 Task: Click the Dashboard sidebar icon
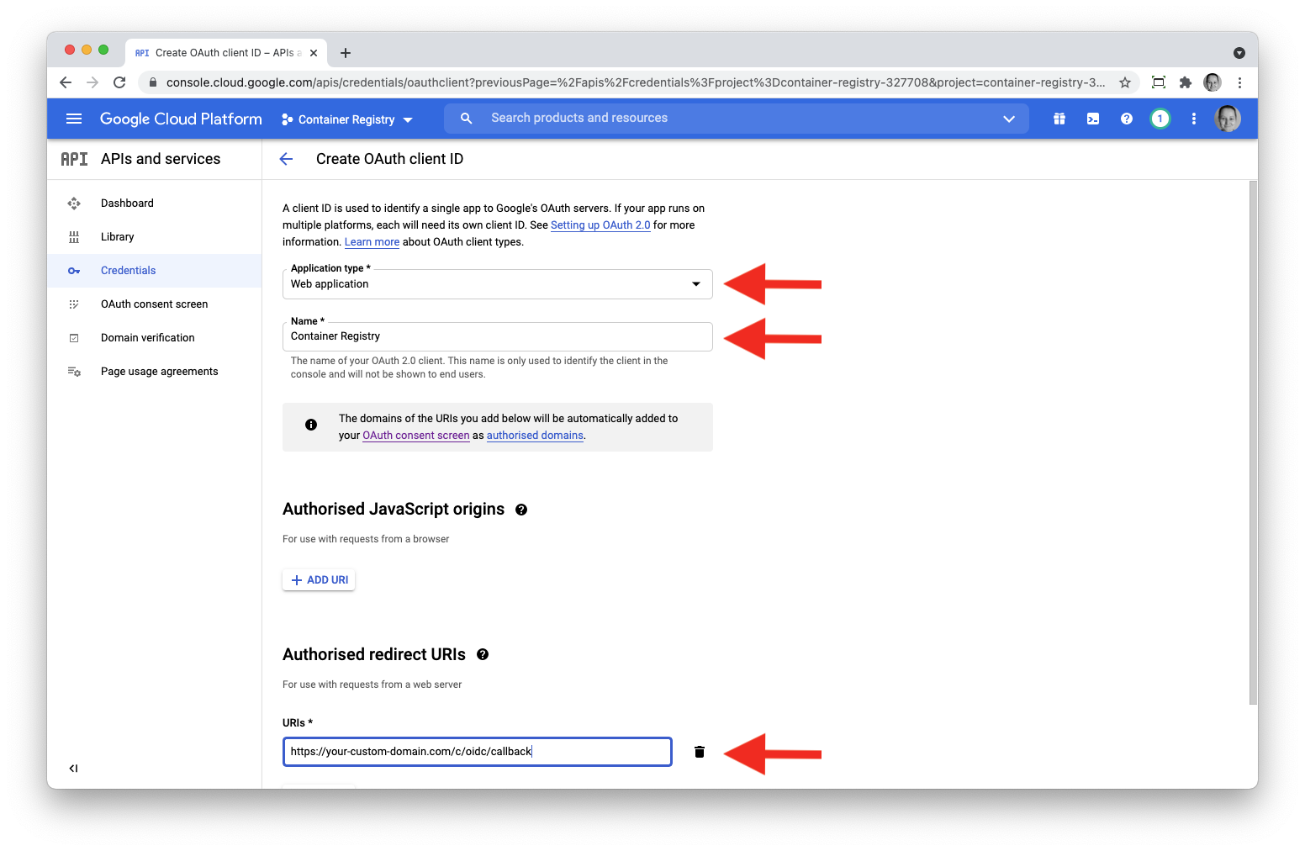(x=74, y=203)
